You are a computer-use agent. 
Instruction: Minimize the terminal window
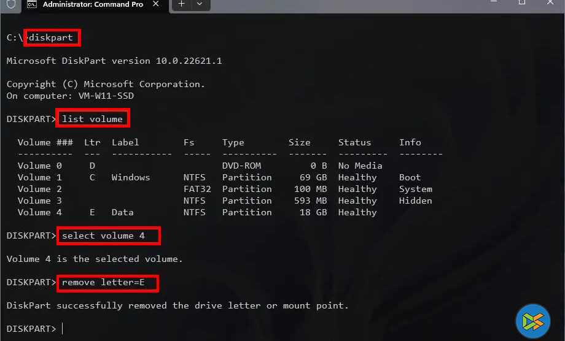(493, 2)
